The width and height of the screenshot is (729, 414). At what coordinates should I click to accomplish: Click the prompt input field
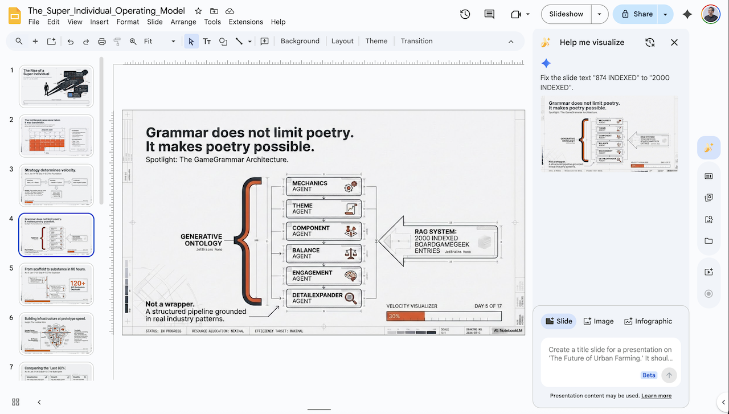(610, 354)
